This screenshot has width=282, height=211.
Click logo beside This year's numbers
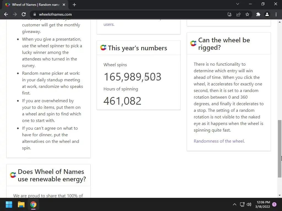coord(104,48)
